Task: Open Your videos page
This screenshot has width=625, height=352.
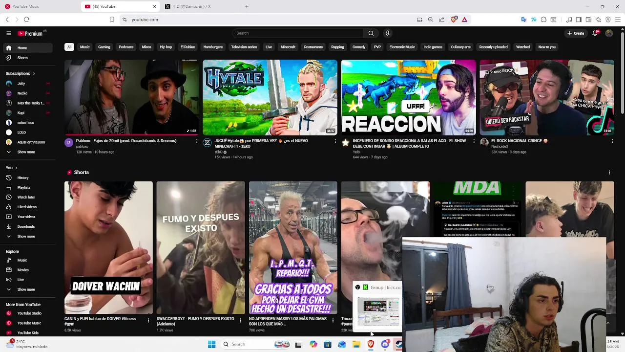Action: 27,217
